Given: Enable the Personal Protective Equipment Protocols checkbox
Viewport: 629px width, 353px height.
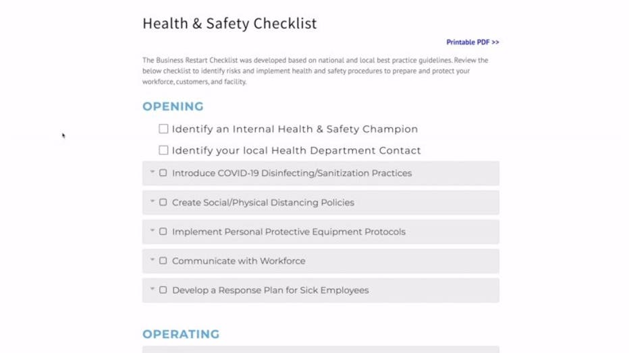Looking at the screenshot, I should click(x=163, y=232).
